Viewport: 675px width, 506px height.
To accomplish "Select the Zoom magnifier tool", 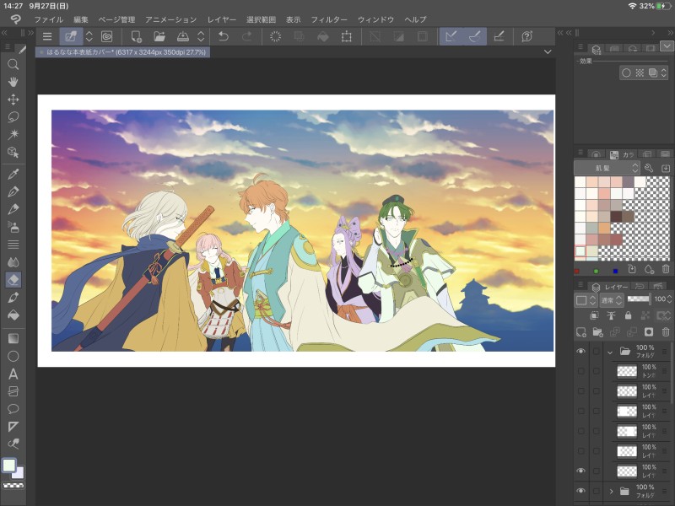I will coord(13,65).
